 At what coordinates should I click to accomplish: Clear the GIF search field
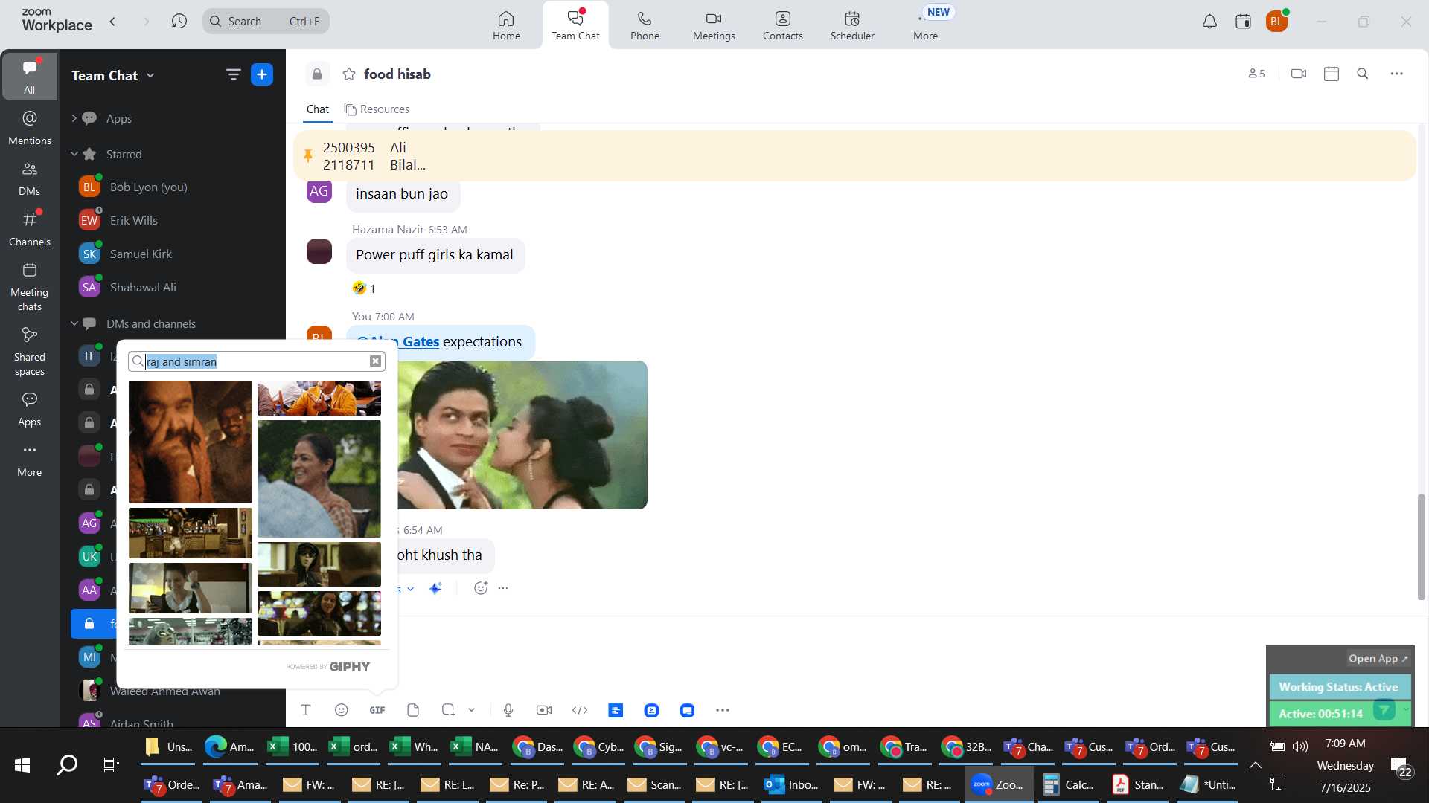(x=376, y=361)
